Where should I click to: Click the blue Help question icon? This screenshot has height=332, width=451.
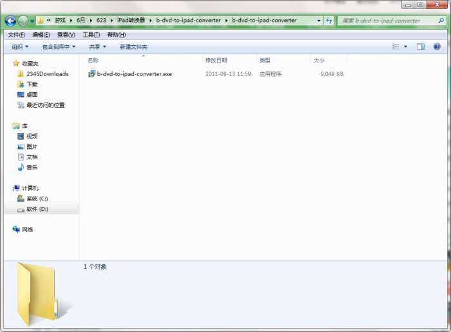tap(437, 46)
